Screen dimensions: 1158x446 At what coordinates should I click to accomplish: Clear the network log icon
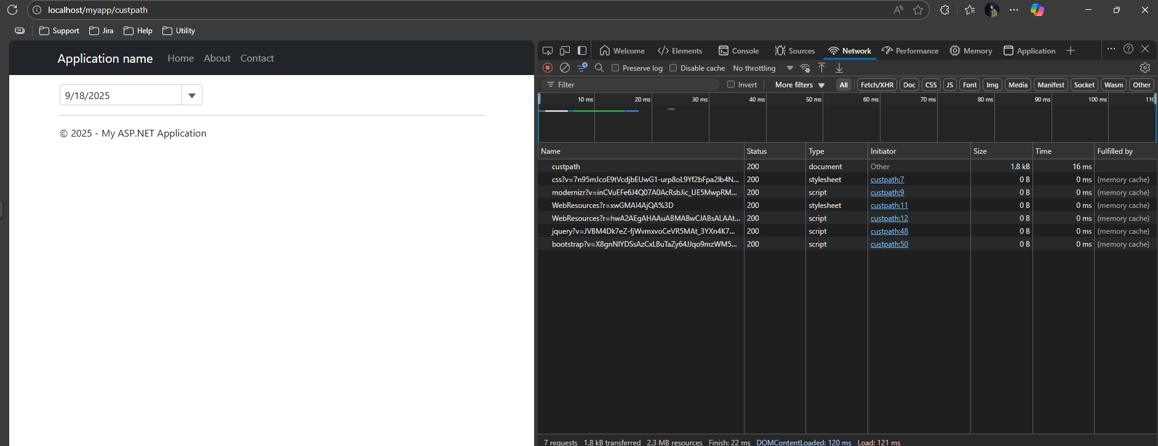pyautogui.click(x=565, y=68)
